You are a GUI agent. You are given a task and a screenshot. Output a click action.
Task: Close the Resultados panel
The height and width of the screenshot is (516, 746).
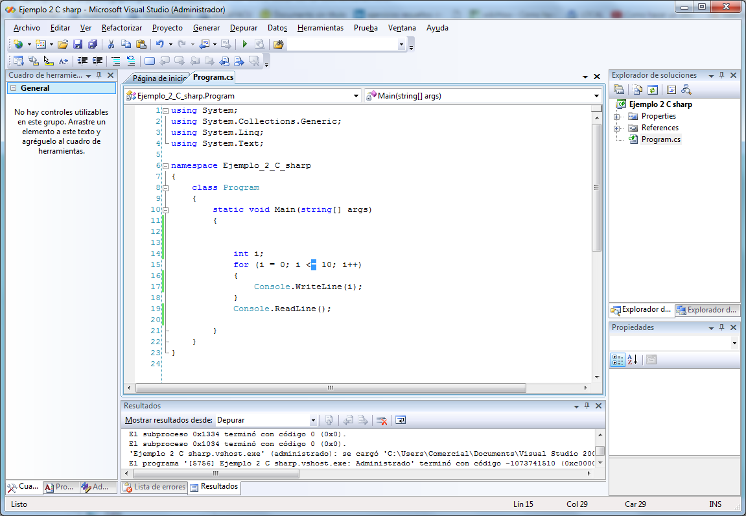tap(598, 406)
